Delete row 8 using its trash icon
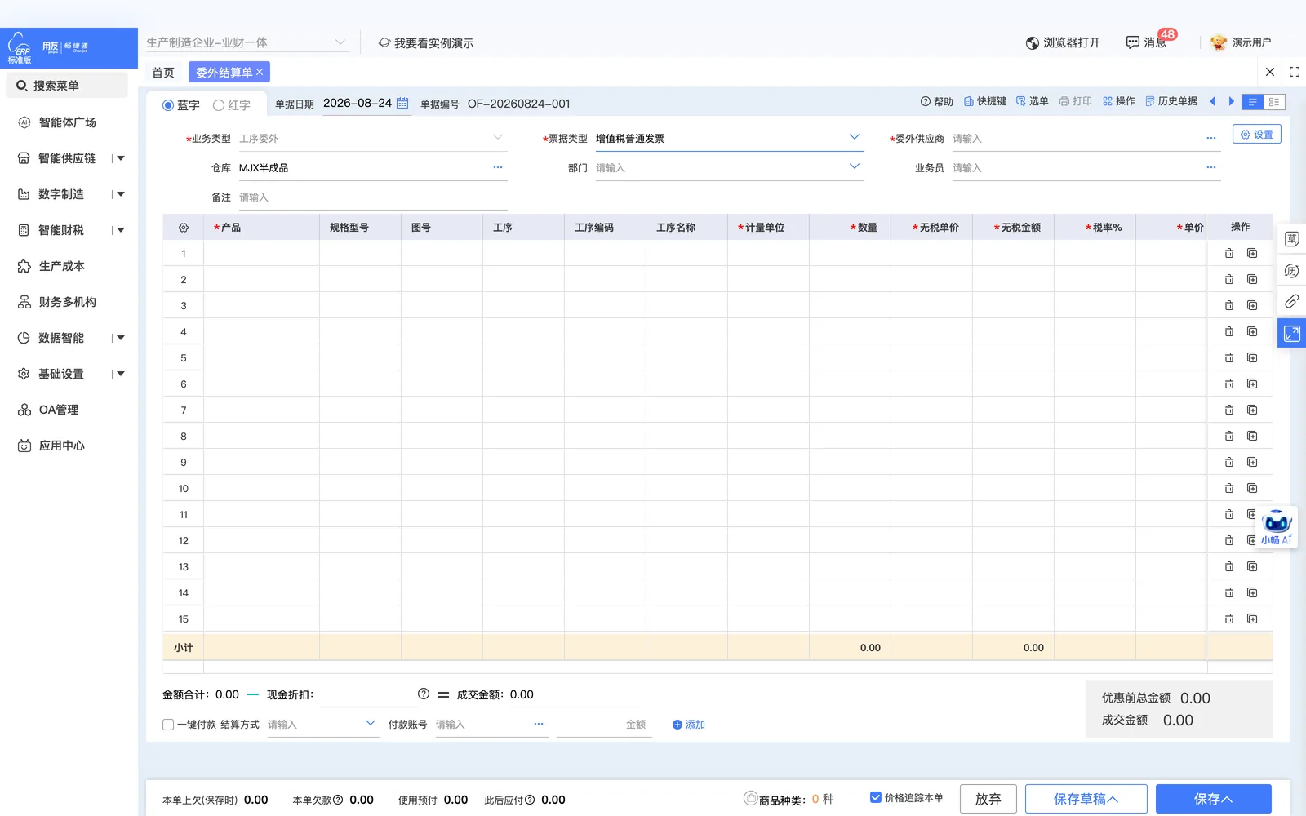 [x=1229, y=437]
